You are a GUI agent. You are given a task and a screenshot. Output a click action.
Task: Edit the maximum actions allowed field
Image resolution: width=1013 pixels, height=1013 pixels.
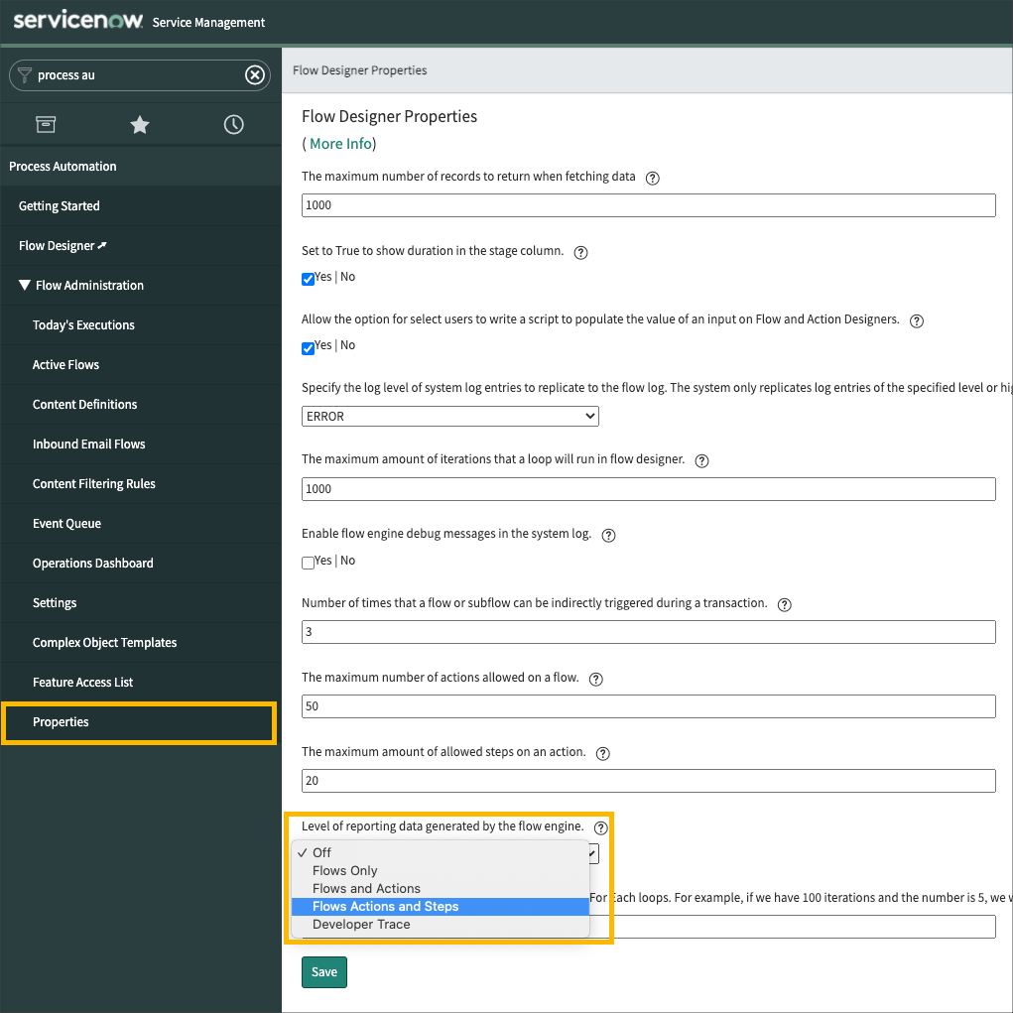648,706
